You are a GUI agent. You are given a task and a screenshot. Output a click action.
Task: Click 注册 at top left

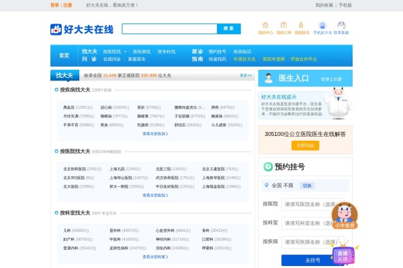coord(68,5)
